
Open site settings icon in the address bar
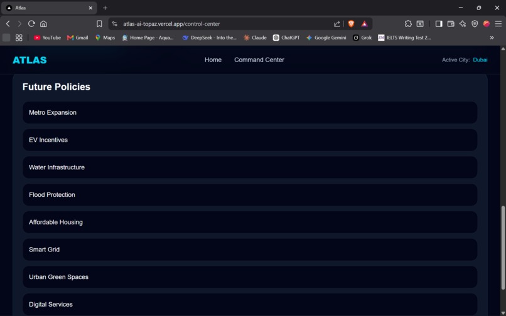pyautogui.click(x=114, y=24)
